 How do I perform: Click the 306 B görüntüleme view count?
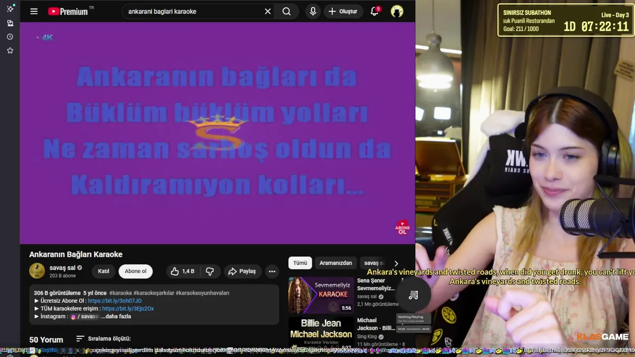[x=57, y=293]
